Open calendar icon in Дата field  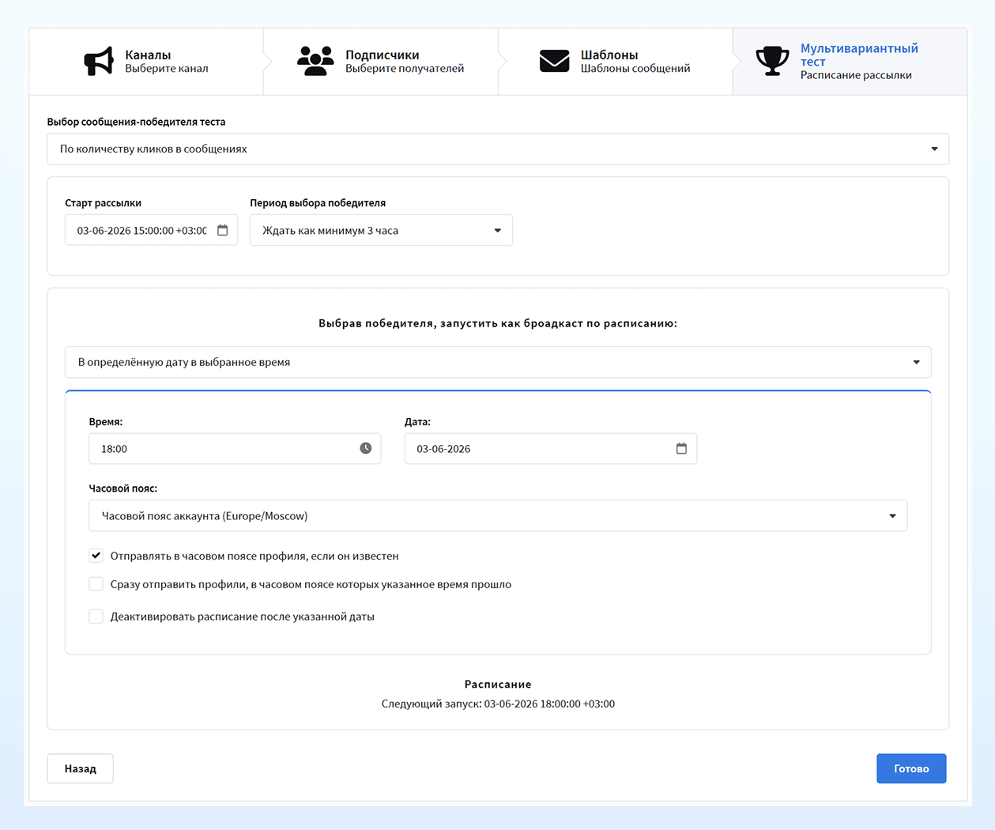tap(681, 448)
